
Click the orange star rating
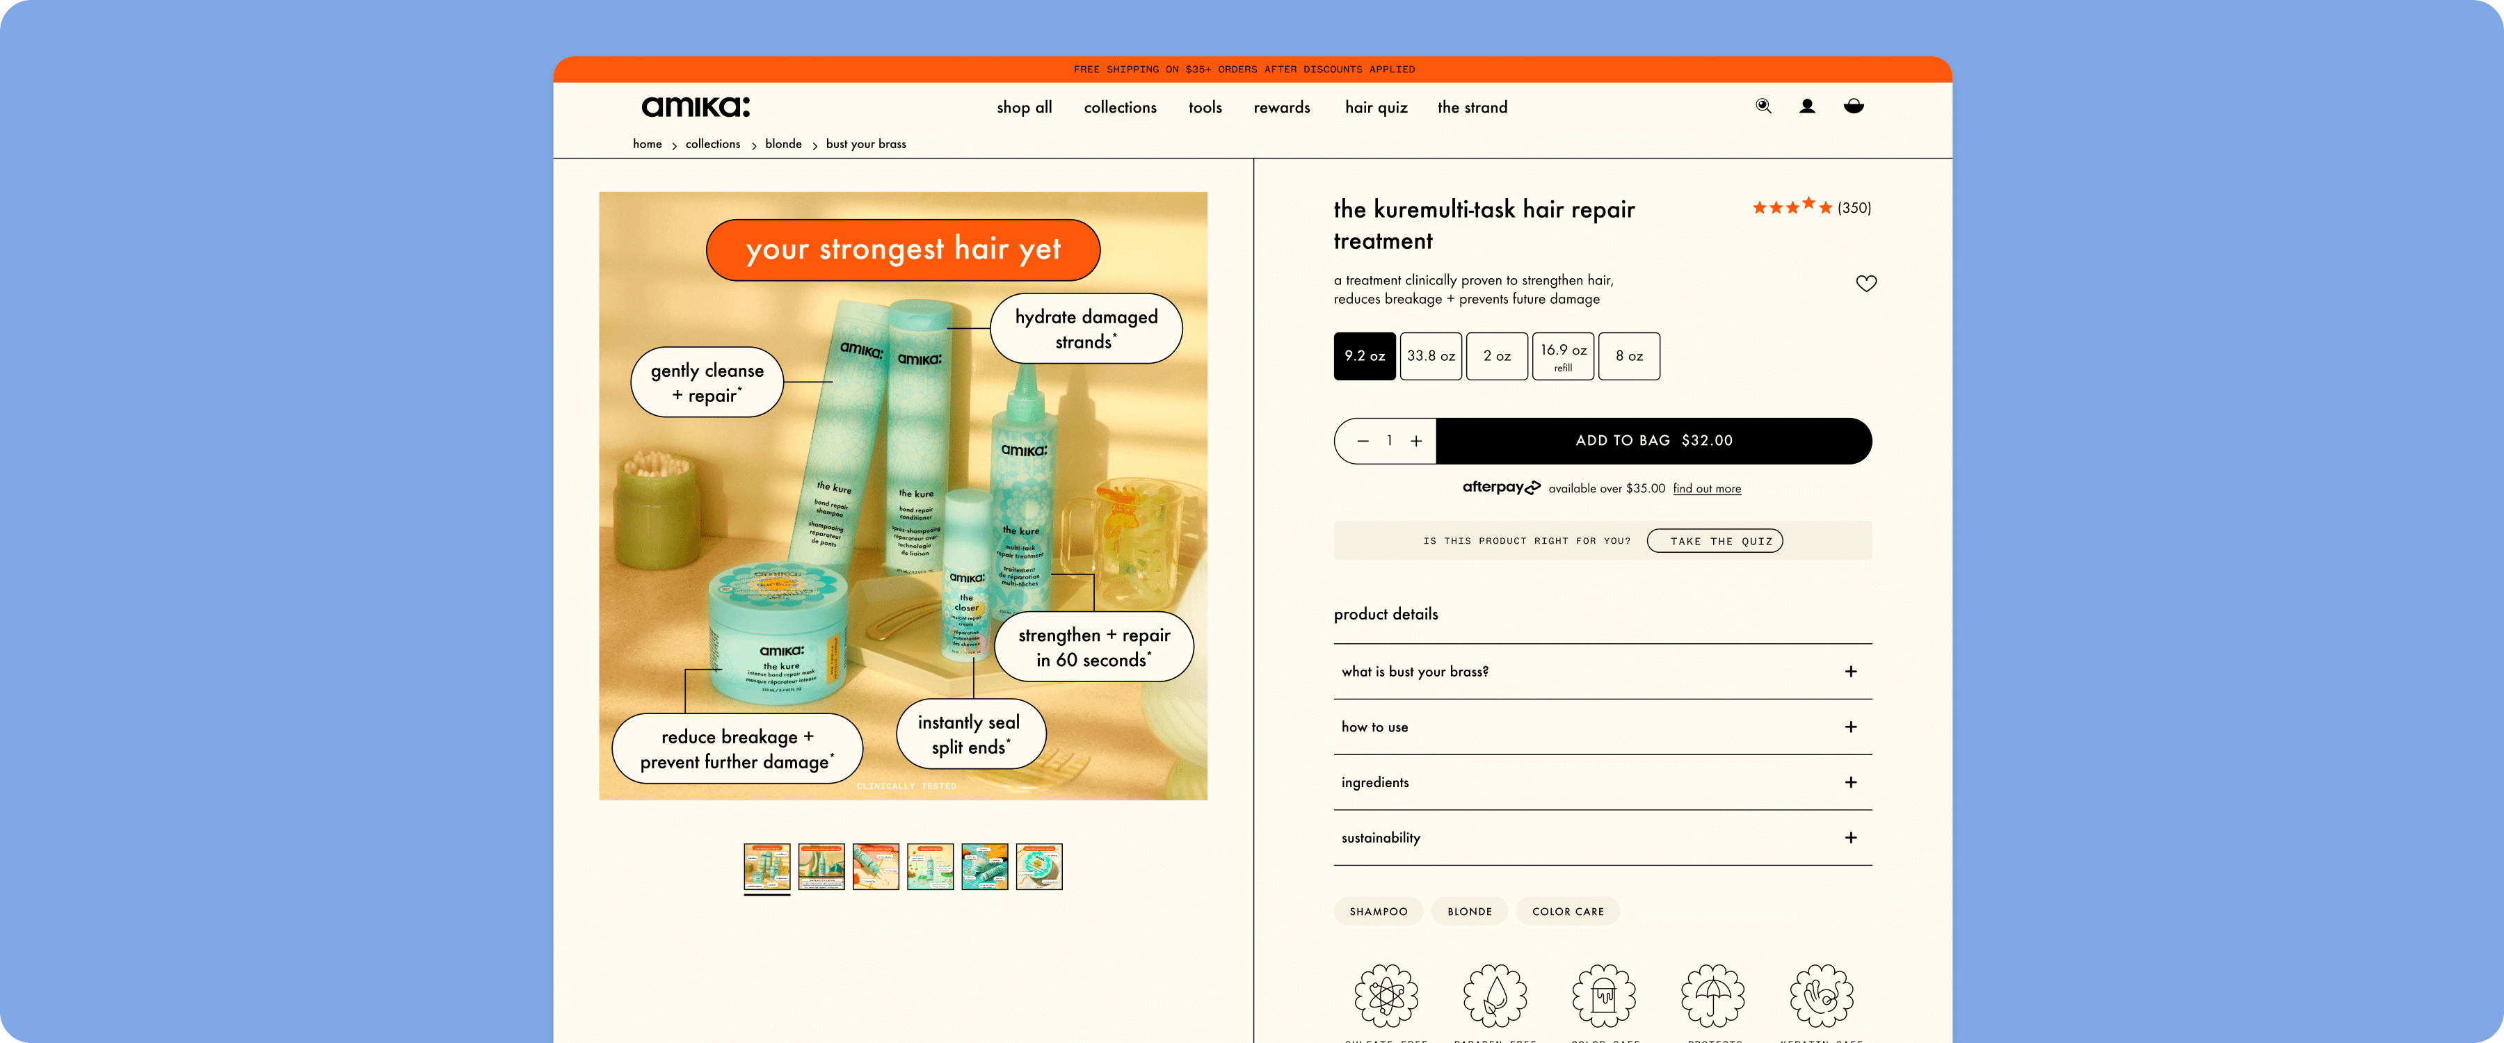click(1792, 207)
